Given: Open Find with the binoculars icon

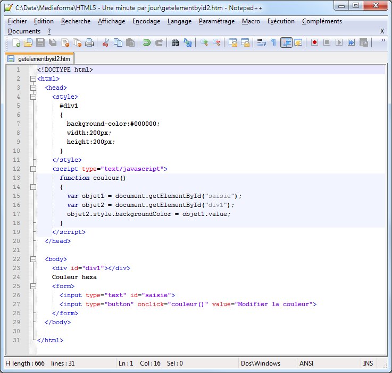Looking at the screenshot, I should 175,43.
